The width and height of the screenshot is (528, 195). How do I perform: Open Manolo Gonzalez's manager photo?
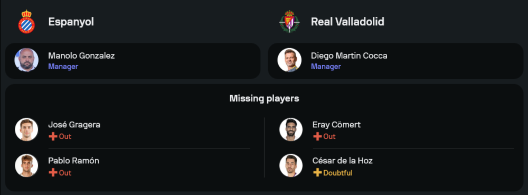coord(26,60)
